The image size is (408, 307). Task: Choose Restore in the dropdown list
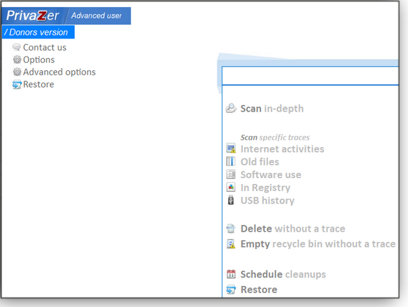(259, 290)
